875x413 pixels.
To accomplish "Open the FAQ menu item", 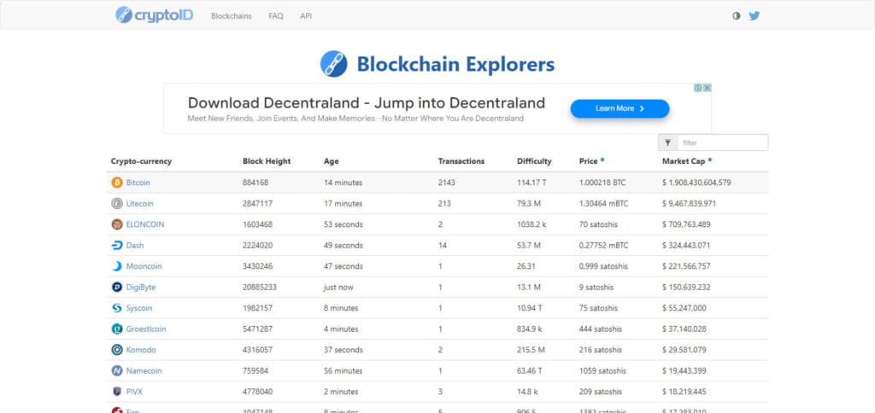I will 276,16.
